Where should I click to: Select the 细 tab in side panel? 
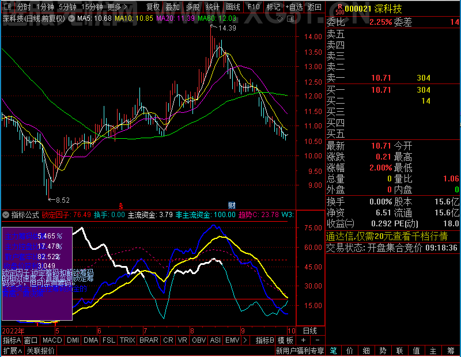[x=366, y=351]
